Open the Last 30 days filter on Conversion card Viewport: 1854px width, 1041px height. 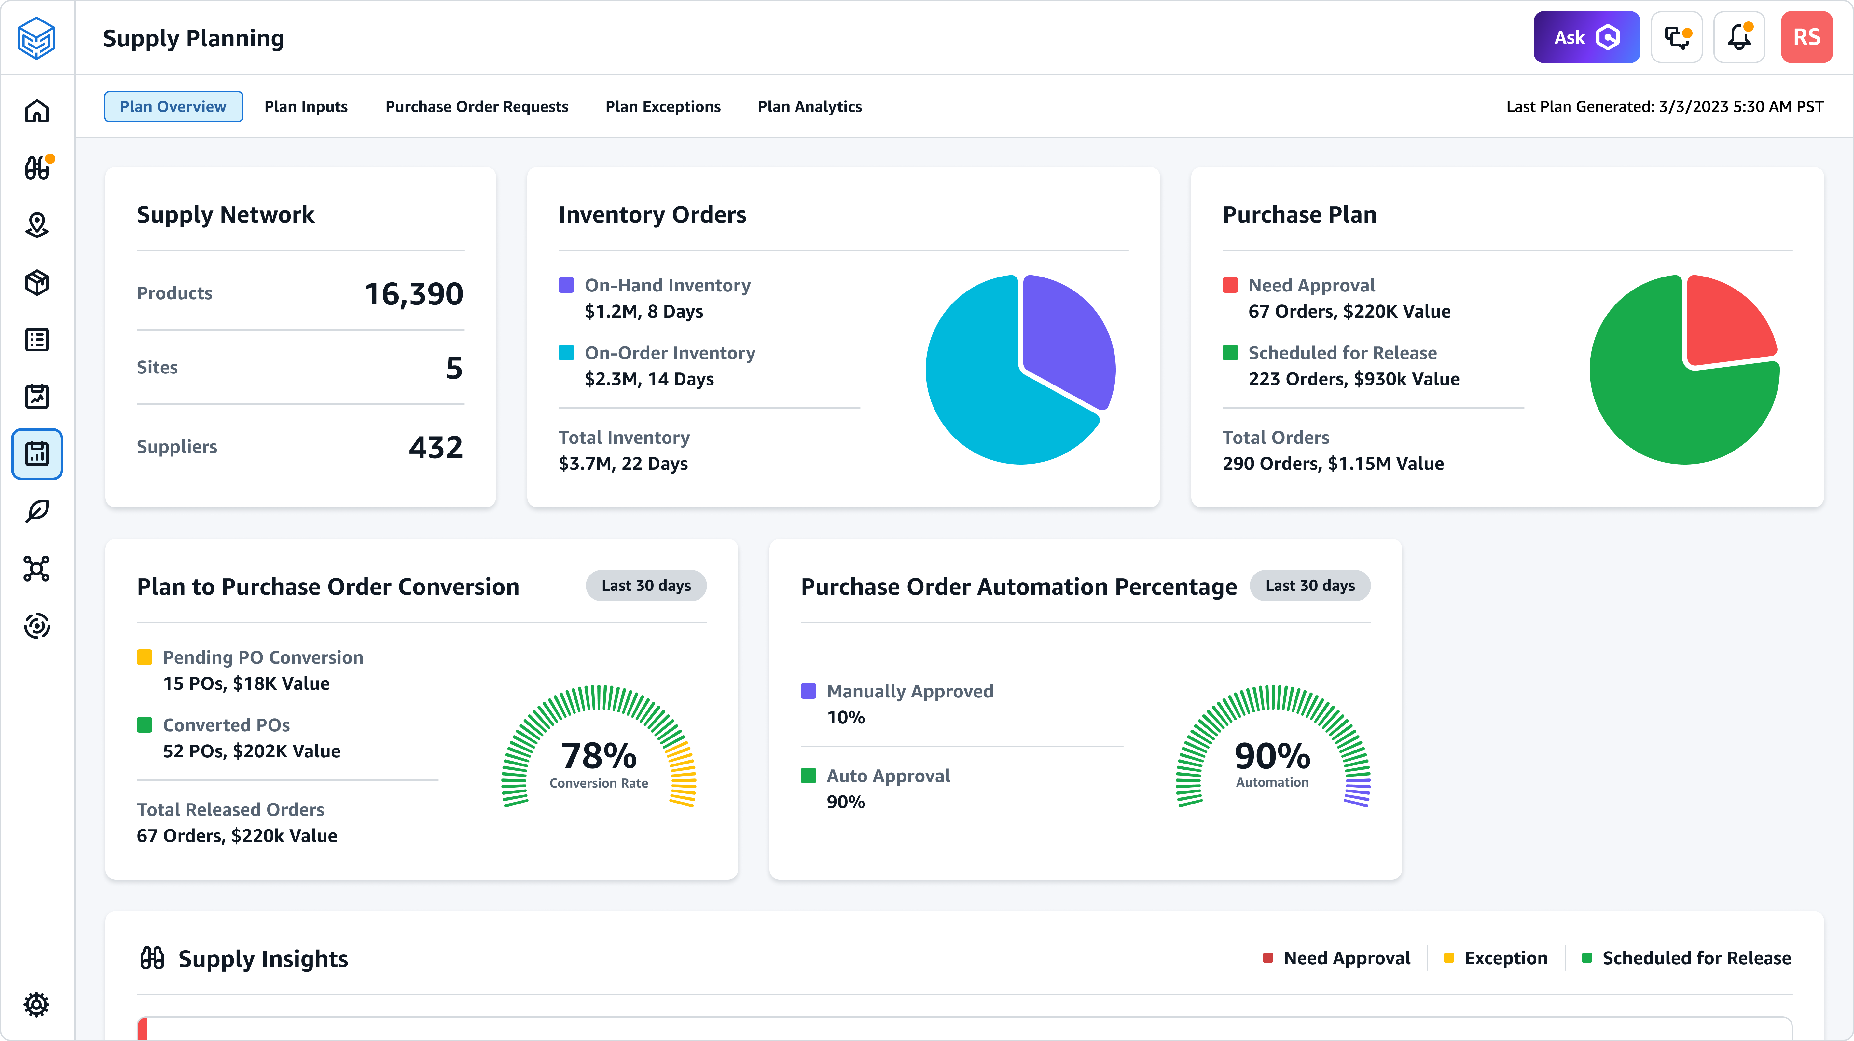point(645,586)
